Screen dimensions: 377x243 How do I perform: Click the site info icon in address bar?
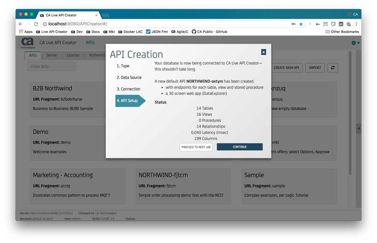(x=45, y=24)
